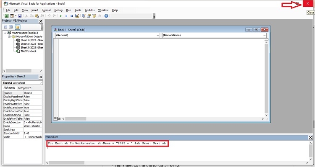Close the Properties - Sheet3 panel
Image resolution: width=315 pixels, height=167 pixels.
pos(41,77)
